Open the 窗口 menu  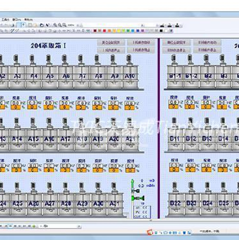point(16,20)
